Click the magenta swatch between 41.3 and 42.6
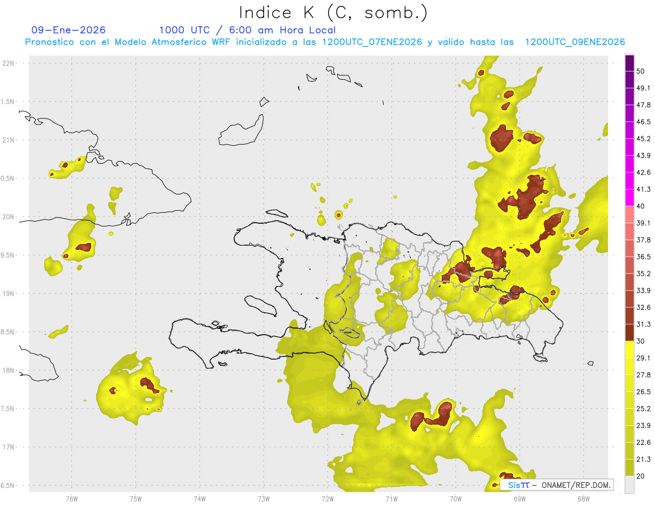655x506 pixels. click(x=630, y=181)
